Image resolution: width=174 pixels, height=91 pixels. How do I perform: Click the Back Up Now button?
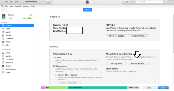tap(116, 64)
